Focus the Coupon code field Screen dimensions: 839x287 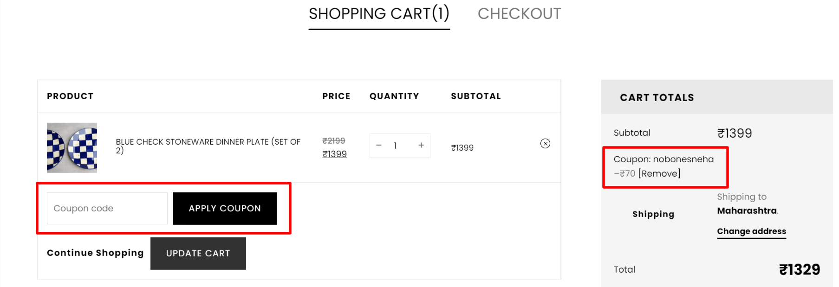tap(107, 209)
